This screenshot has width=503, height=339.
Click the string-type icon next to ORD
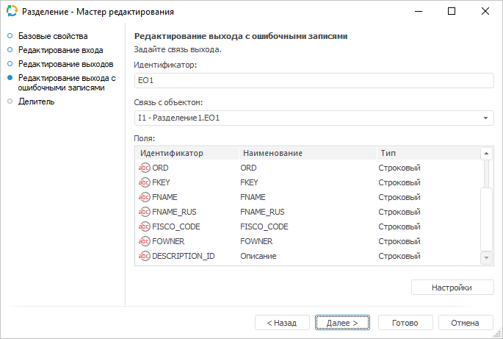point(144,168)
